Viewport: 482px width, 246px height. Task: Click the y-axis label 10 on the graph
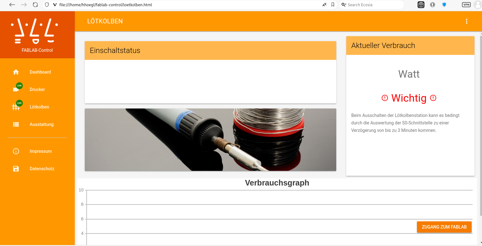pos(81,190)
